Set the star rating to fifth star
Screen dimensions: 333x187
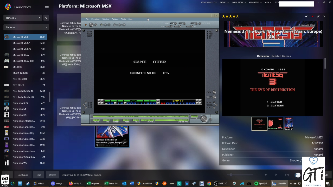pos(237,16)
